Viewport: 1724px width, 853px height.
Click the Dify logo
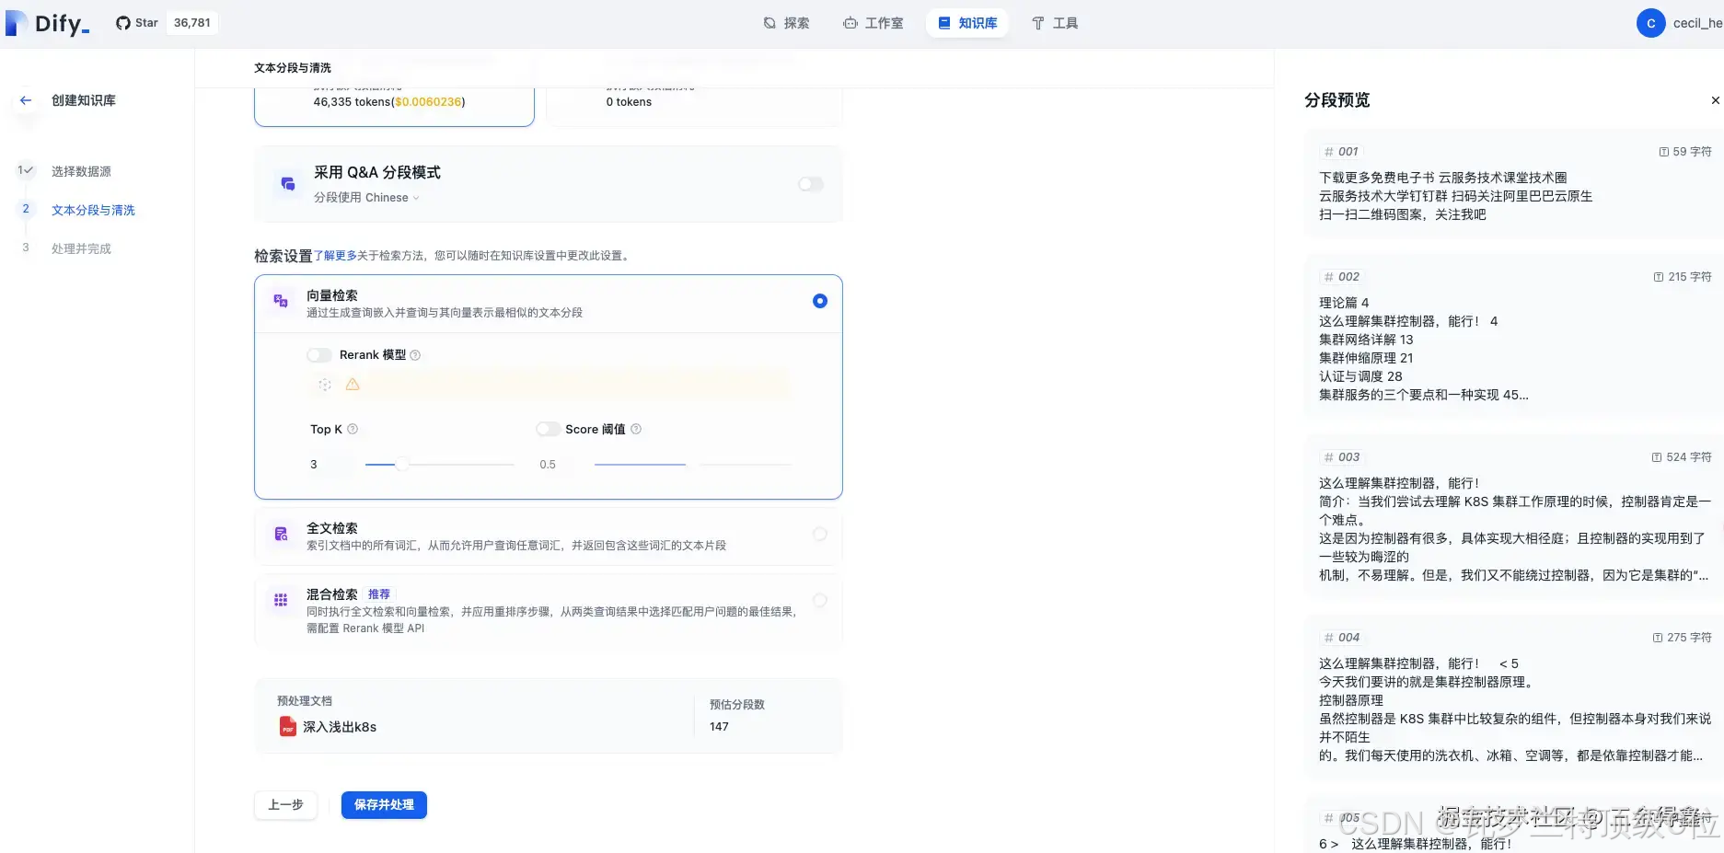pos(48,23)
